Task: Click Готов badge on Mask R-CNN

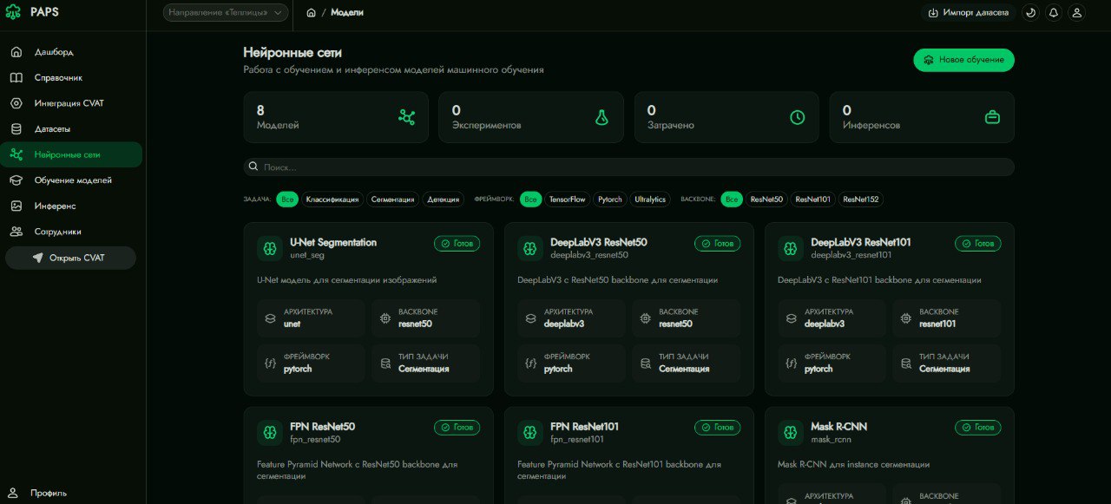Action: [977, 428]
